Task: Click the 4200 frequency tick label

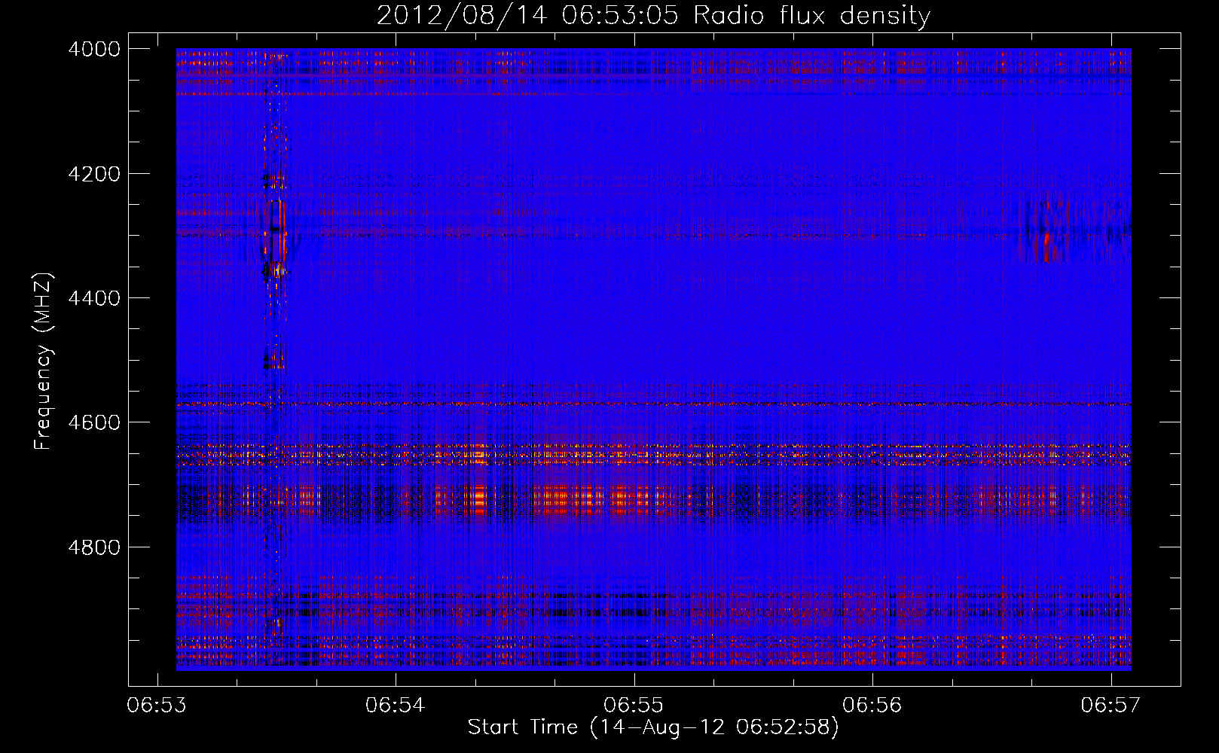Action: tap(94, 174)
